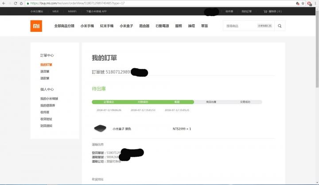The image size is (319, 185).
Task: Click the 付款成功 progress step
Action: coord(143,102)
